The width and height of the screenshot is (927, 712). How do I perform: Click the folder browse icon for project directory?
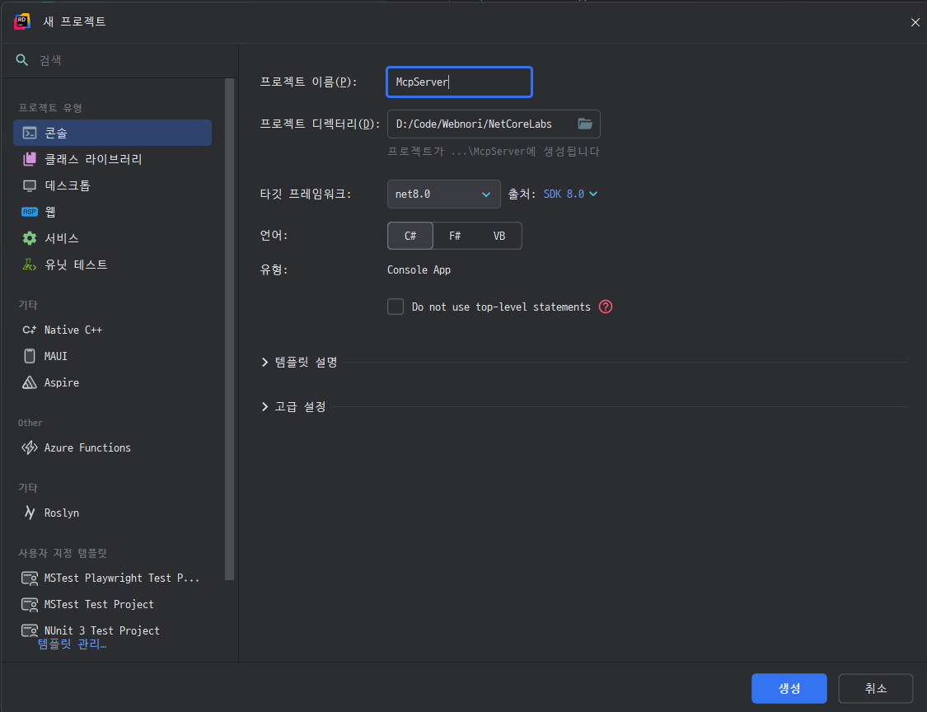pyautogui.click(x=585, y=124)
